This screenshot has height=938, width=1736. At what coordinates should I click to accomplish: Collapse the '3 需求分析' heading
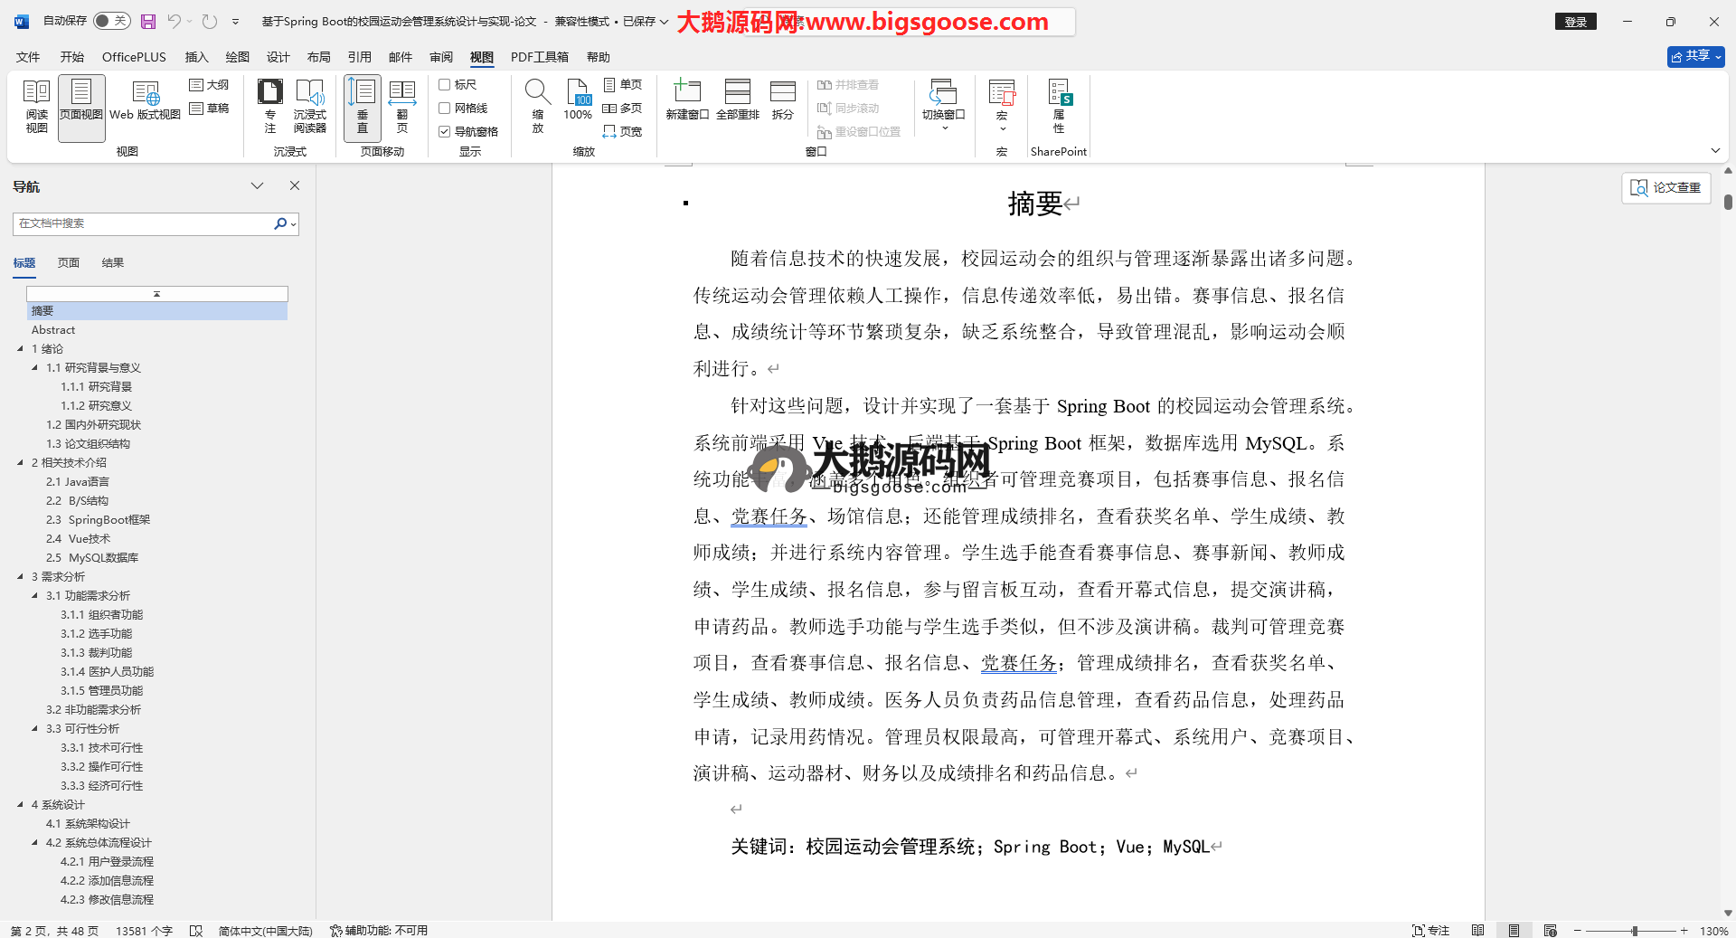[21, 576]
